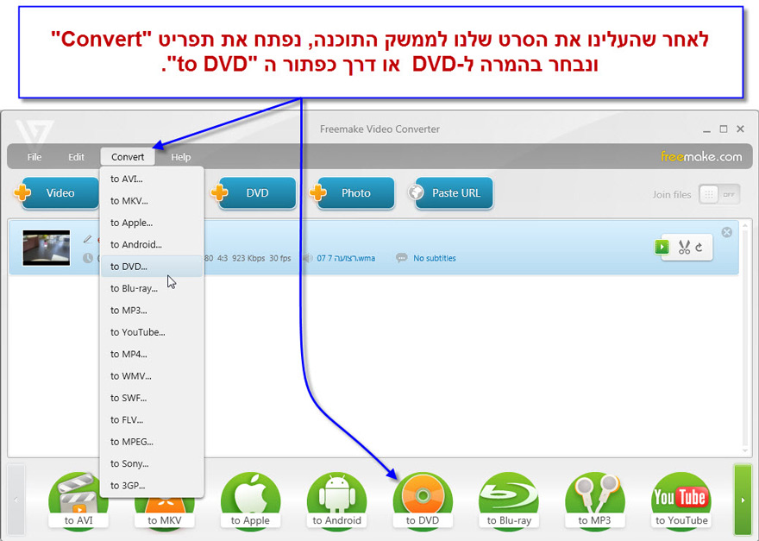Select 'to MP4...' menu entry
This screenshot has width=759, height=541.
click(x=152, y=354)
